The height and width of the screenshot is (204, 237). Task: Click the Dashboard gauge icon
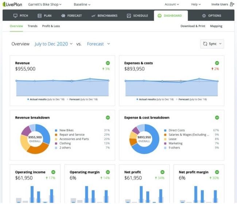[159, 16]
